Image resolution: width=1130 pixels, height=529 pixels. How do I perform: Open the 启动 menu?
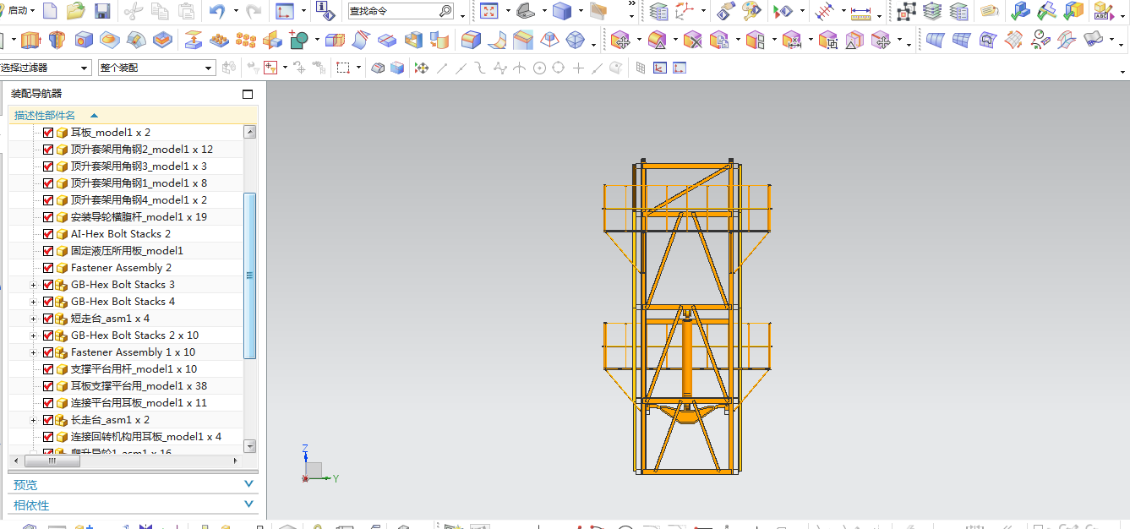click(x=20, y=11)
